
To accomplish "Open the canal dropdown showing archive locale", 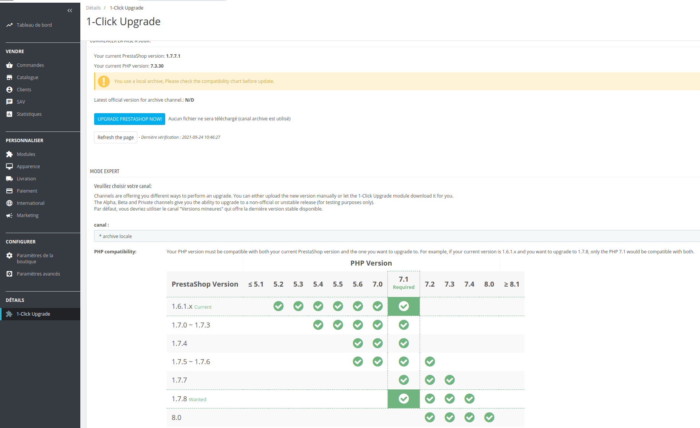I will point(397,236).
